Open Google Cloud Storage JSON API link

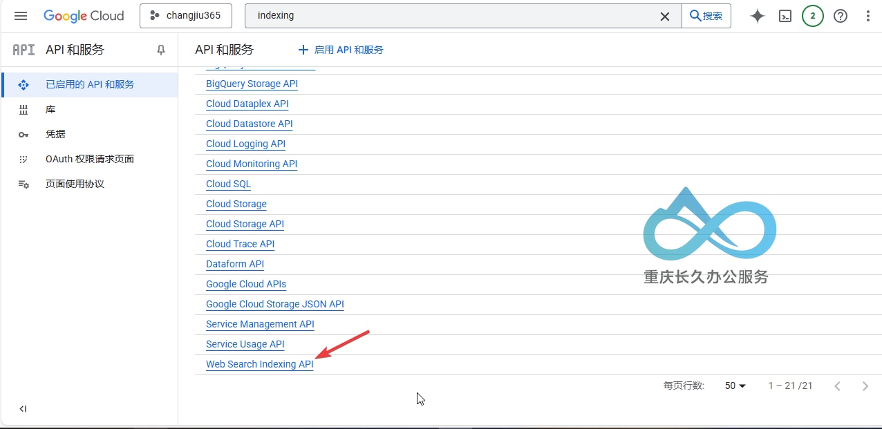coord(275,304)
